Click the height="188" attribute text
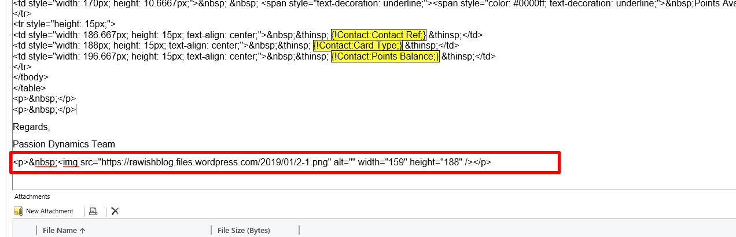This screenshot has width=736, height=237. 436,162
